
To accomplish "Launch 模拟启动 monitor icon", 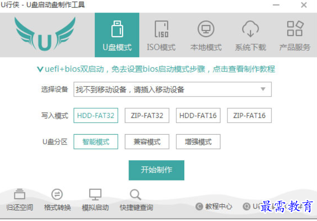I will [95, 195].
